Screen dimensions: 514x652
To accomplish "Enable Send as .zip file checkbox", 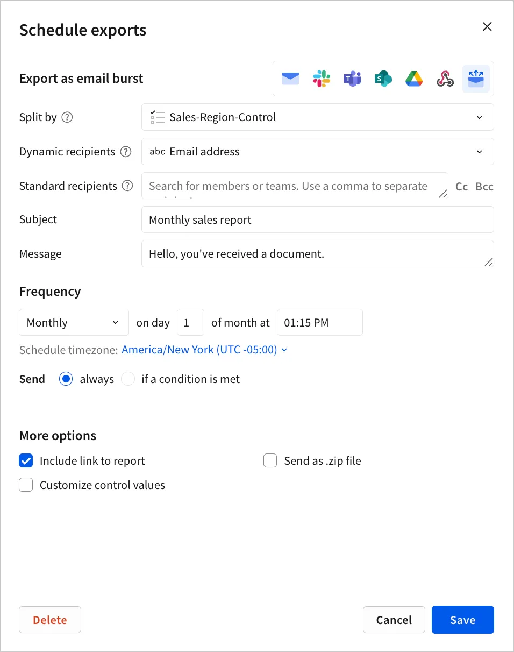I will tap(270, 461).
